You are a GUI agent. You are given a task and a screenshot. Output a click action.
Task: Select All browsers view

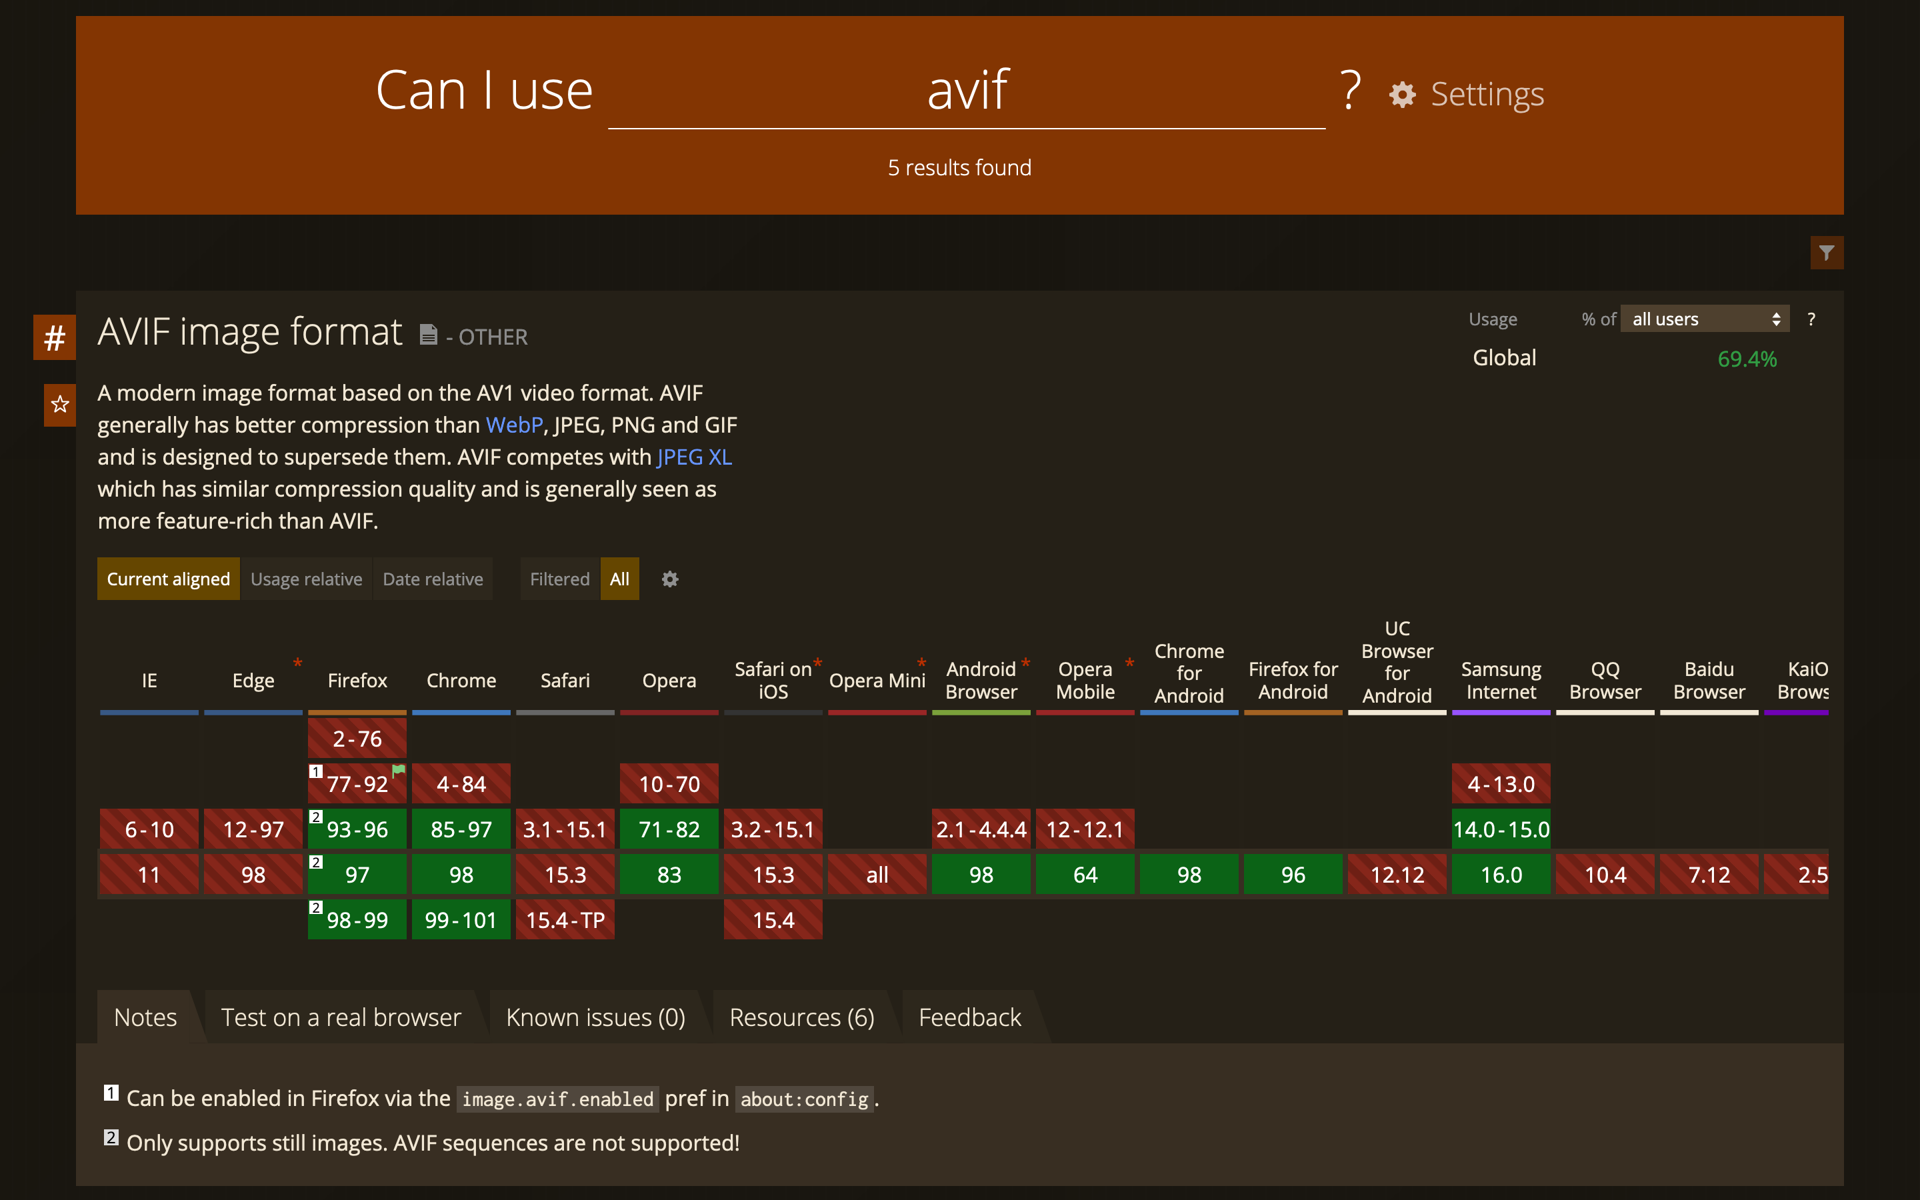click(x=619, y=579)
